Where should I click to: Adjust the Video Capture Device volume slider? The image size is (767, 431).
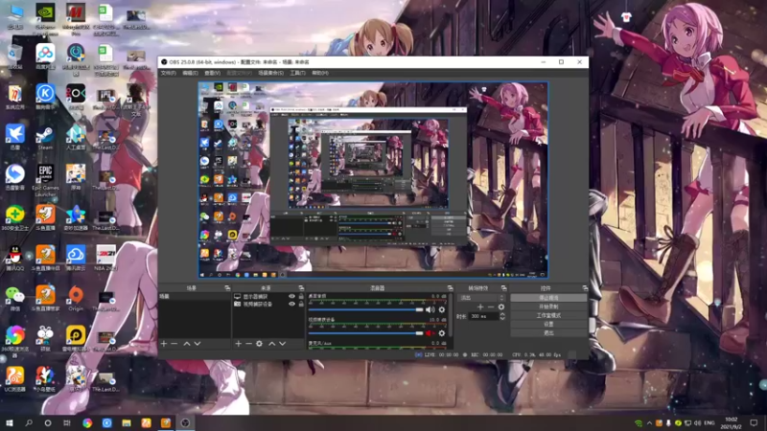click(x=365, y=333)
